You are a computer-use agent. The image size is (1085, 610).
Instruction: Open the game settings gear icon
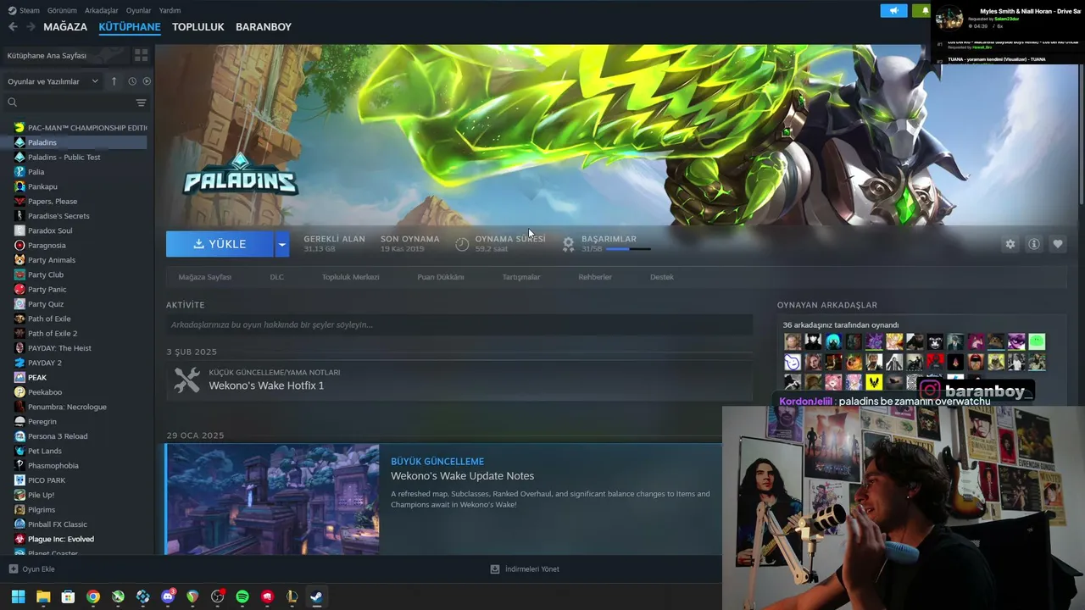(x=1010, y=244)
